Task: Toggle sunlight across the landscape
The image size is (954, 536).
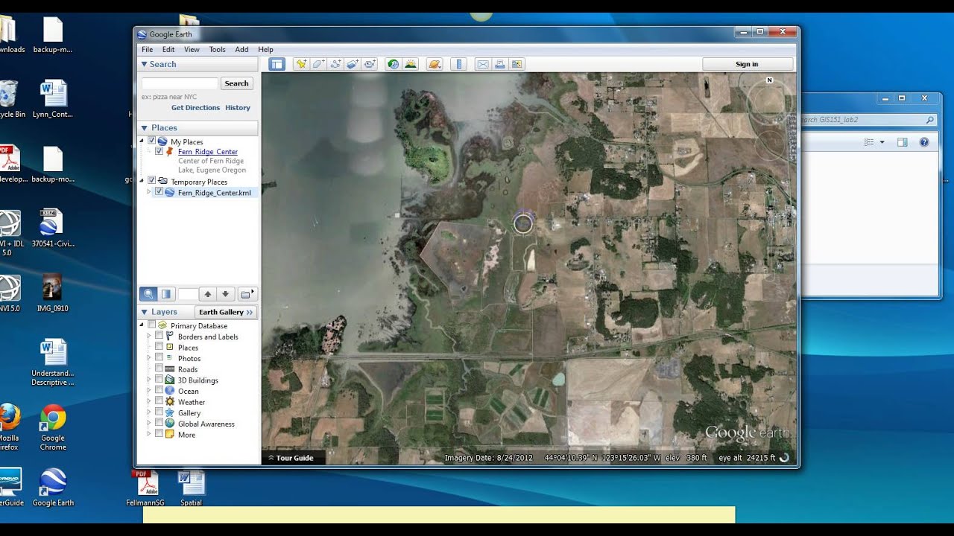Action: click(410, 64)
